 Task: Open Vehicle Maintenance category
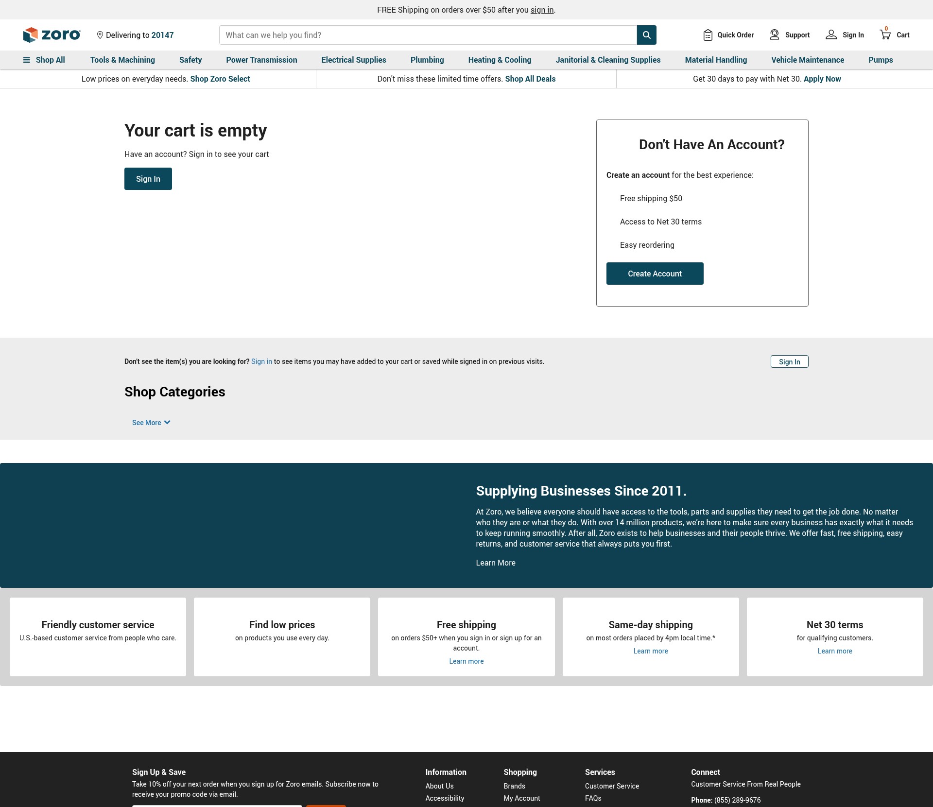pyautogui.click(x=808, y=60)
